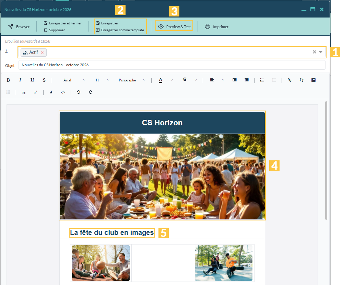The height and width of the screenshot is (285, 343).
Task: Apply the background highlight color icon
Action: tap(185, 80)
